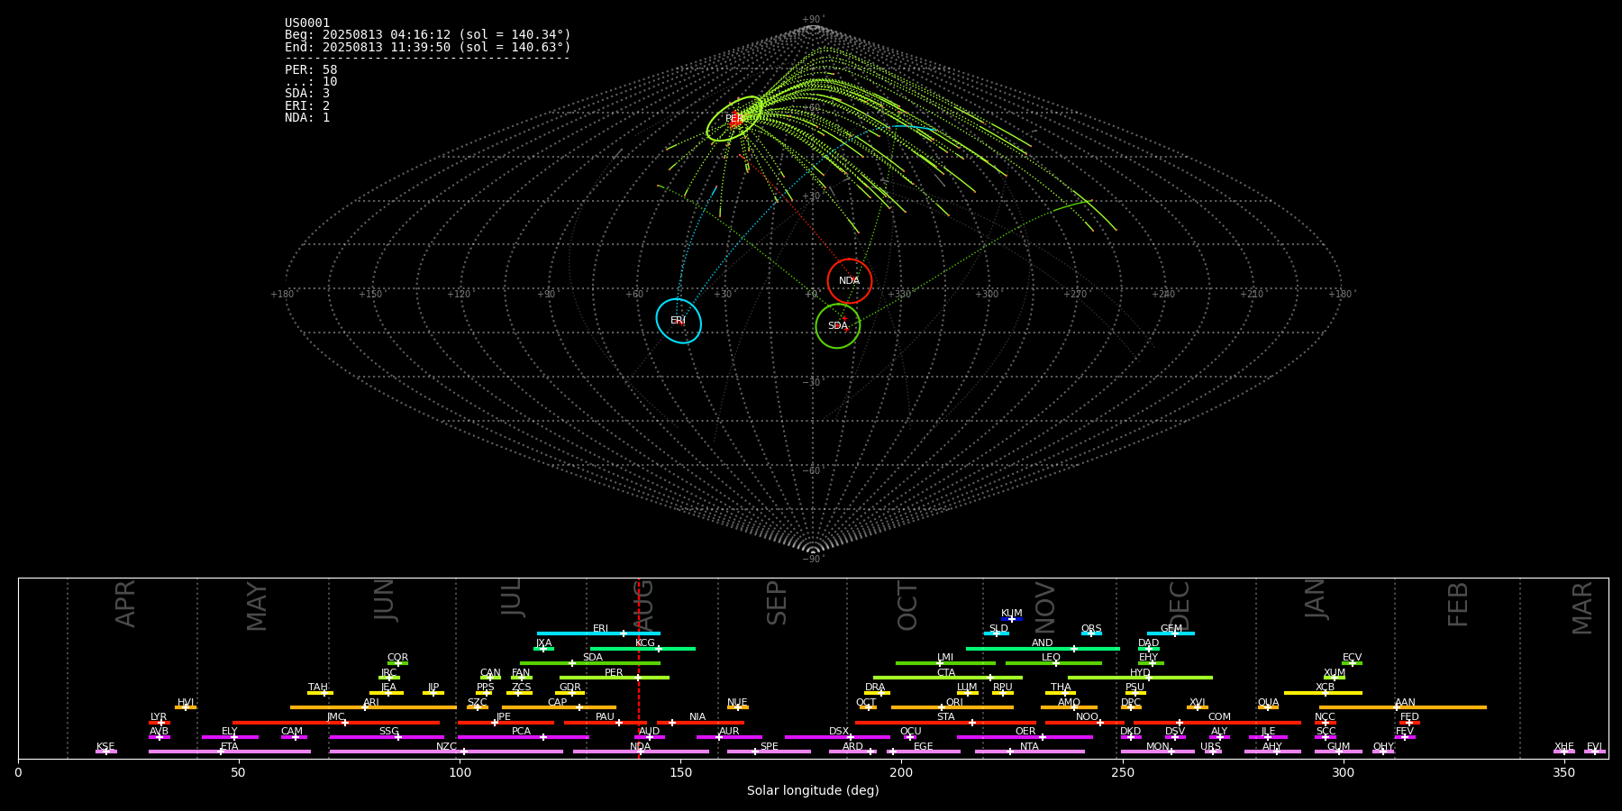Click the red dashed current-date line in timeline
This screenshot has height=811, width=1622.
point(639,668)
